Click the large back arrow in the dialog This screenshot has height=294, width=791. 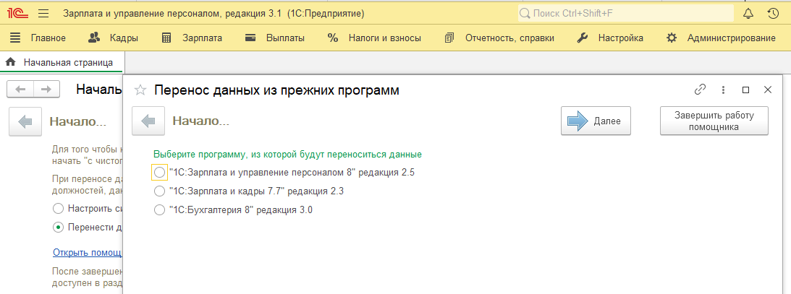pyautogui.click(x=148, y=121)
